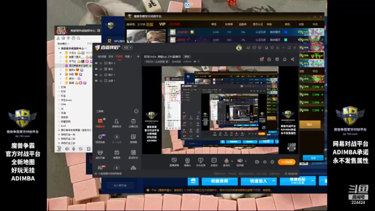Click the 创建房间 button

point(219,181)
